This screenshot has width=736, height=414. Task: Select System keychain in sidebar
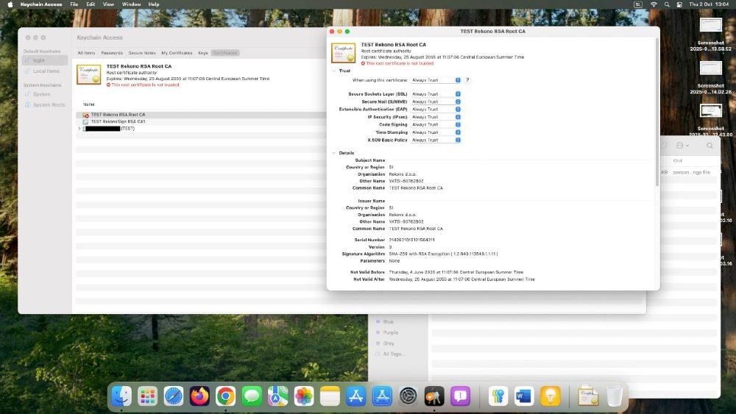(45, 94)
